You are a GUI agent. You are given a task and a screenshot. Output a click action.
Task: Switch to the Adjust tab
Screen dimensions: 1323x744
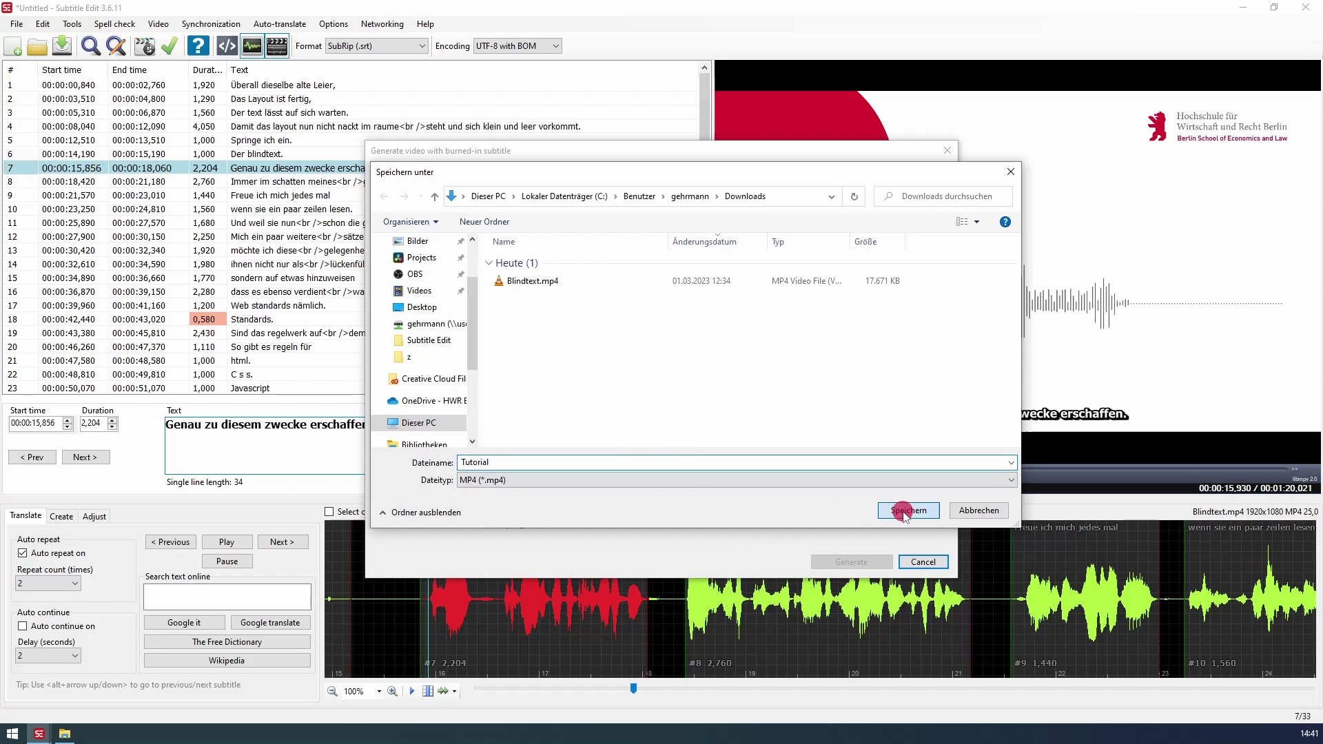tap(94, 516)
